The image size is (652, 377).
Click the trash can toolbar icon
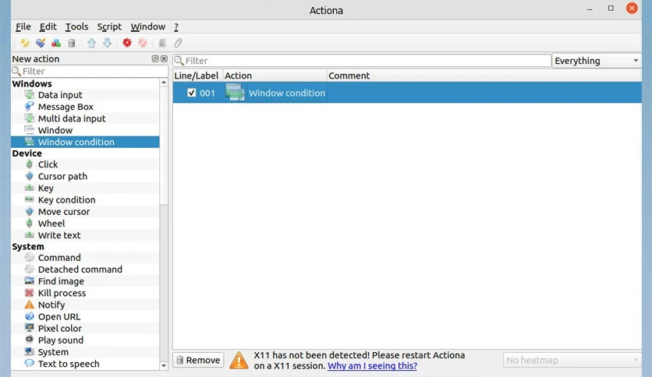72,43
